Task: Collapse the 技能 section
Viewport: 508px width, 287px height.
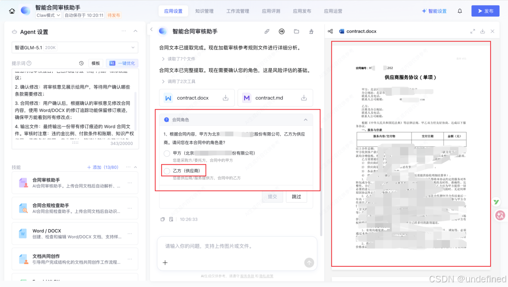Action: 135,167
